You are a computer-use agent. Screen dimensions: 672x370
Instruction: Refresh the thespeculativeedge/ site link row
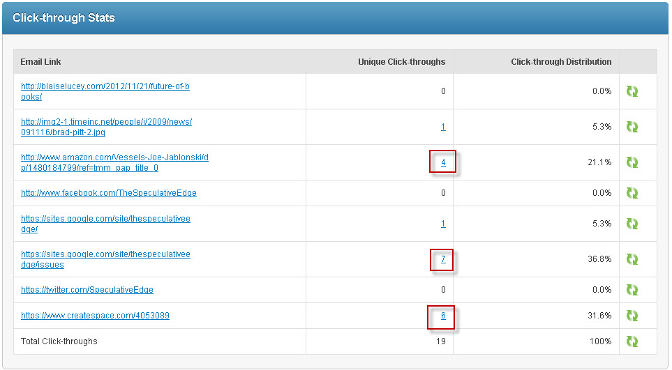pyautogui.click(x=632, y=224)
